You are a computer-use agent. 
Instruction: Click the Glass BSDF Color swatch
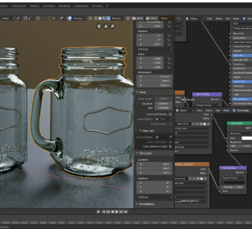point(247,138)
